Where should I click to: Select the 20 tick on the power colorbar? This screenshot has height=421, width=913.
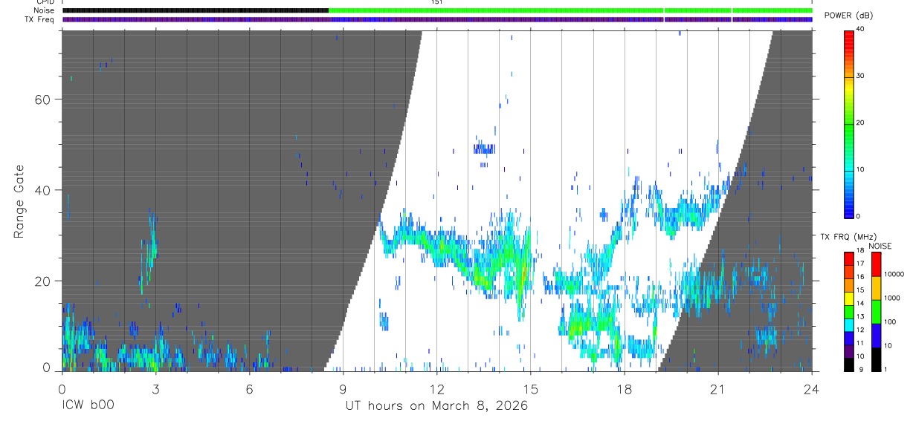coord(860,123)
